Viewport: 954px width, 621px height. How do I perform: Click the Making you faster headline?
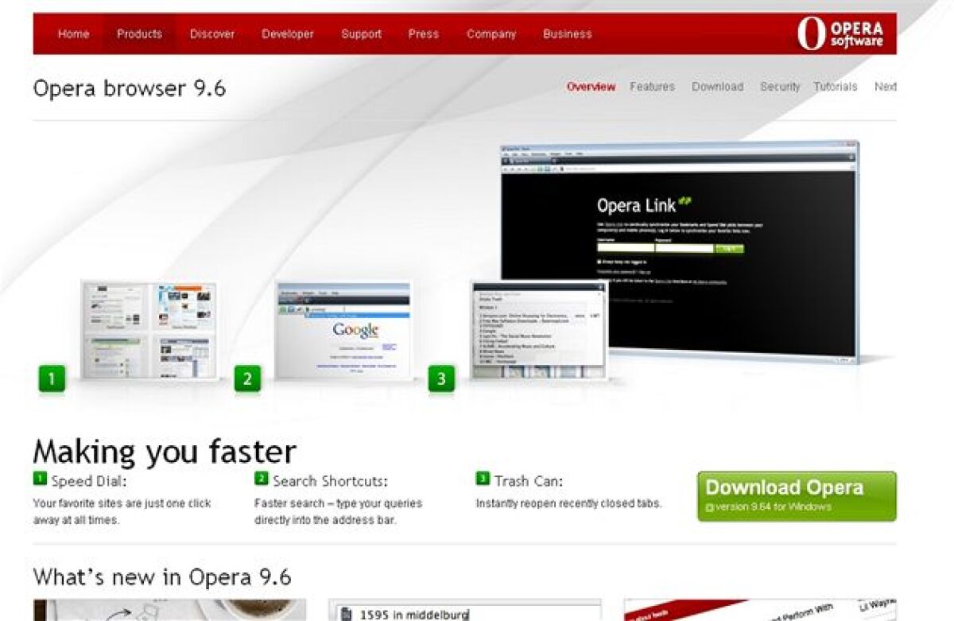(165, 452)
